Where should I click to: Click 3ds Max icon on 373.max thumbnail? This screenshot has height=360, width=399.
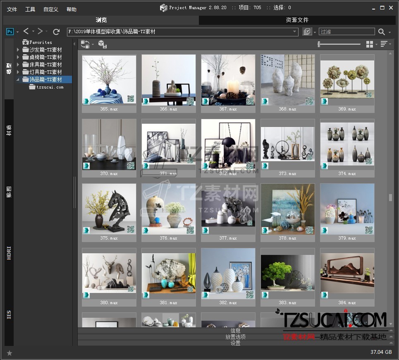point(265,166)
